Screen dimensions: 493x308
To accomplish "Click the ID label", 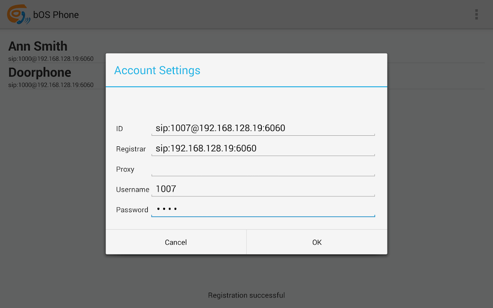I will coord(119,128).
